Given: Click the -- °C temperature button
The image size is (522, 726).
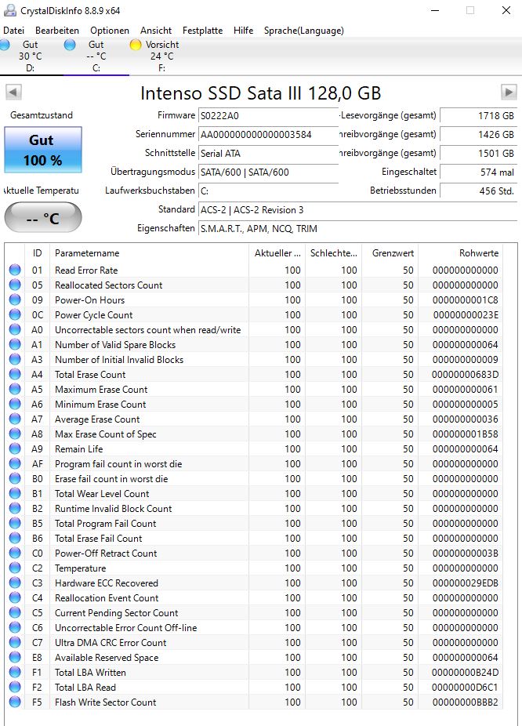Looking at the screenshot, I should pos(43,218).
